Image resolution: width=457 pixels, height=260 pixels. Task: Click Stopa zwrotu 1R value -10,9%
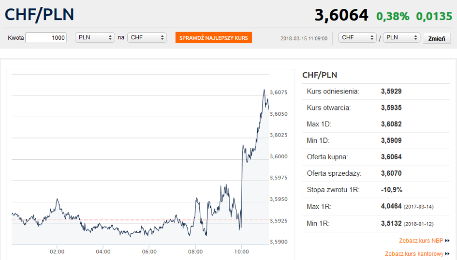[x=391, y=190]
